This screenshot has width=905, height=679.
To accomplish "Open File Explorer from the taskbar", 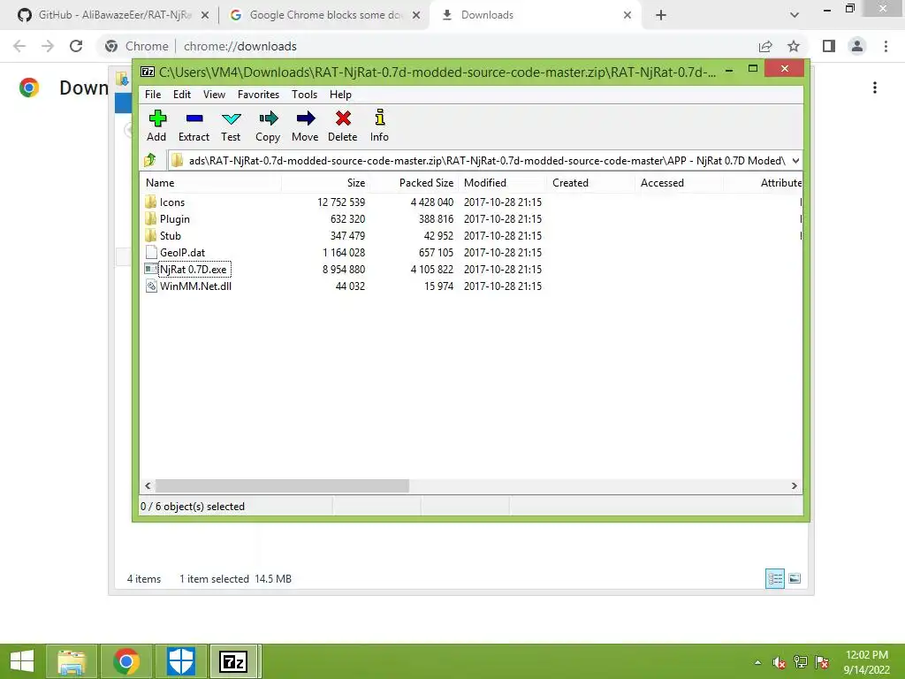I will [x=72, y=661].
